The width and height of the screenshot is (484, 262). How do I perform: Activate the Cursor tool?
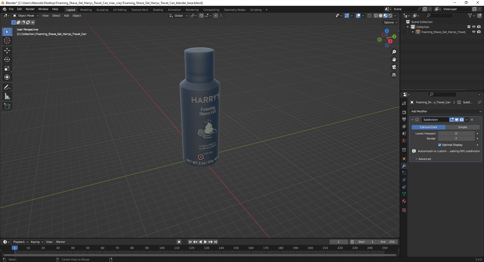[x=7, y=41]
